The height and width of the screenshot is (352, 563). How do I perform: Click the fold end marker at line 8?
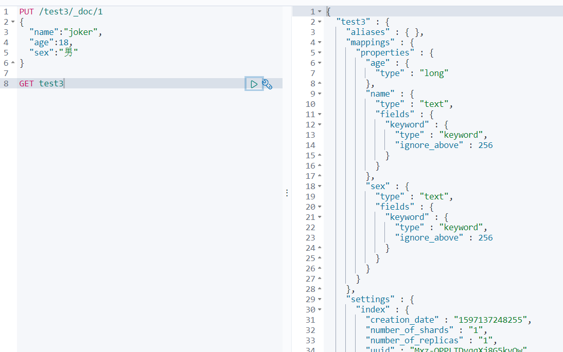(x=320, y=84)
